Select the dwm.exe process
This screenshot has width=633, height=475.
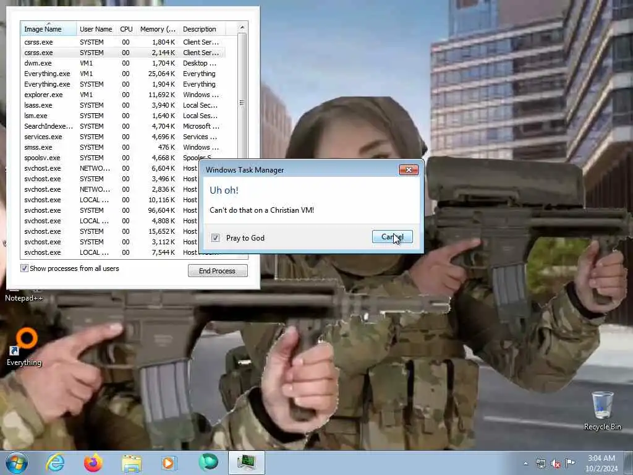(123, 63)
